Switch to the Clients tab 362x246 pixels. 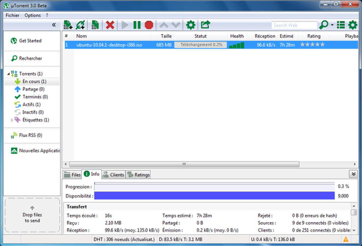113,175
